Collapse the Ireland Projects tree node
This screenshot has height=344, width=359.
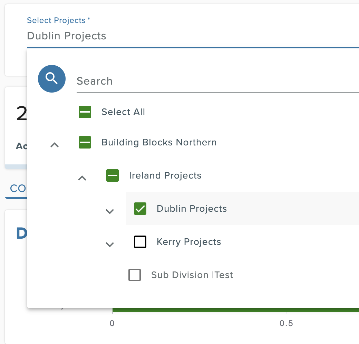pyautogui.click(x=82, y=178)
